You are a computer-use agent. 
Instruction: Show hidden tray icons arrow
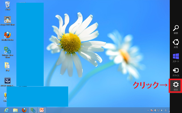pyautogui.click(x=148, y=110)
